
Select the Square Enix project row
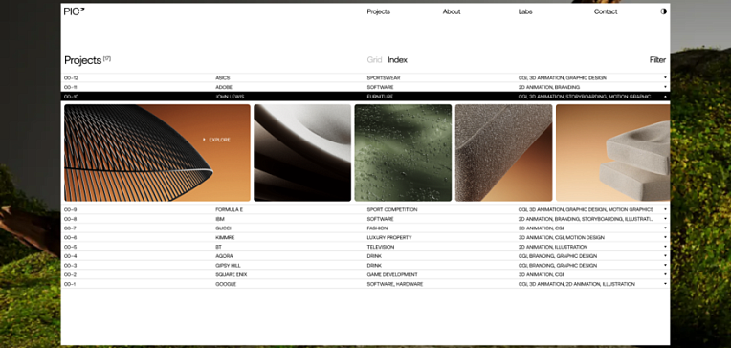[x=365, y=274]
